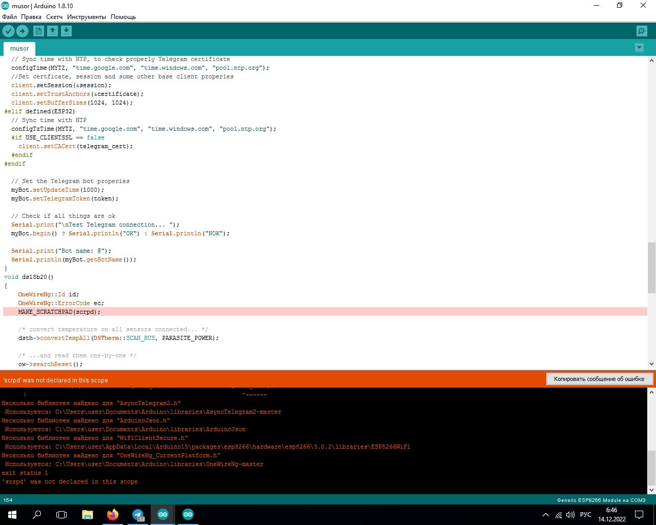
Task: Open the Windows notification center icon
Action: [x=639, y=515]
